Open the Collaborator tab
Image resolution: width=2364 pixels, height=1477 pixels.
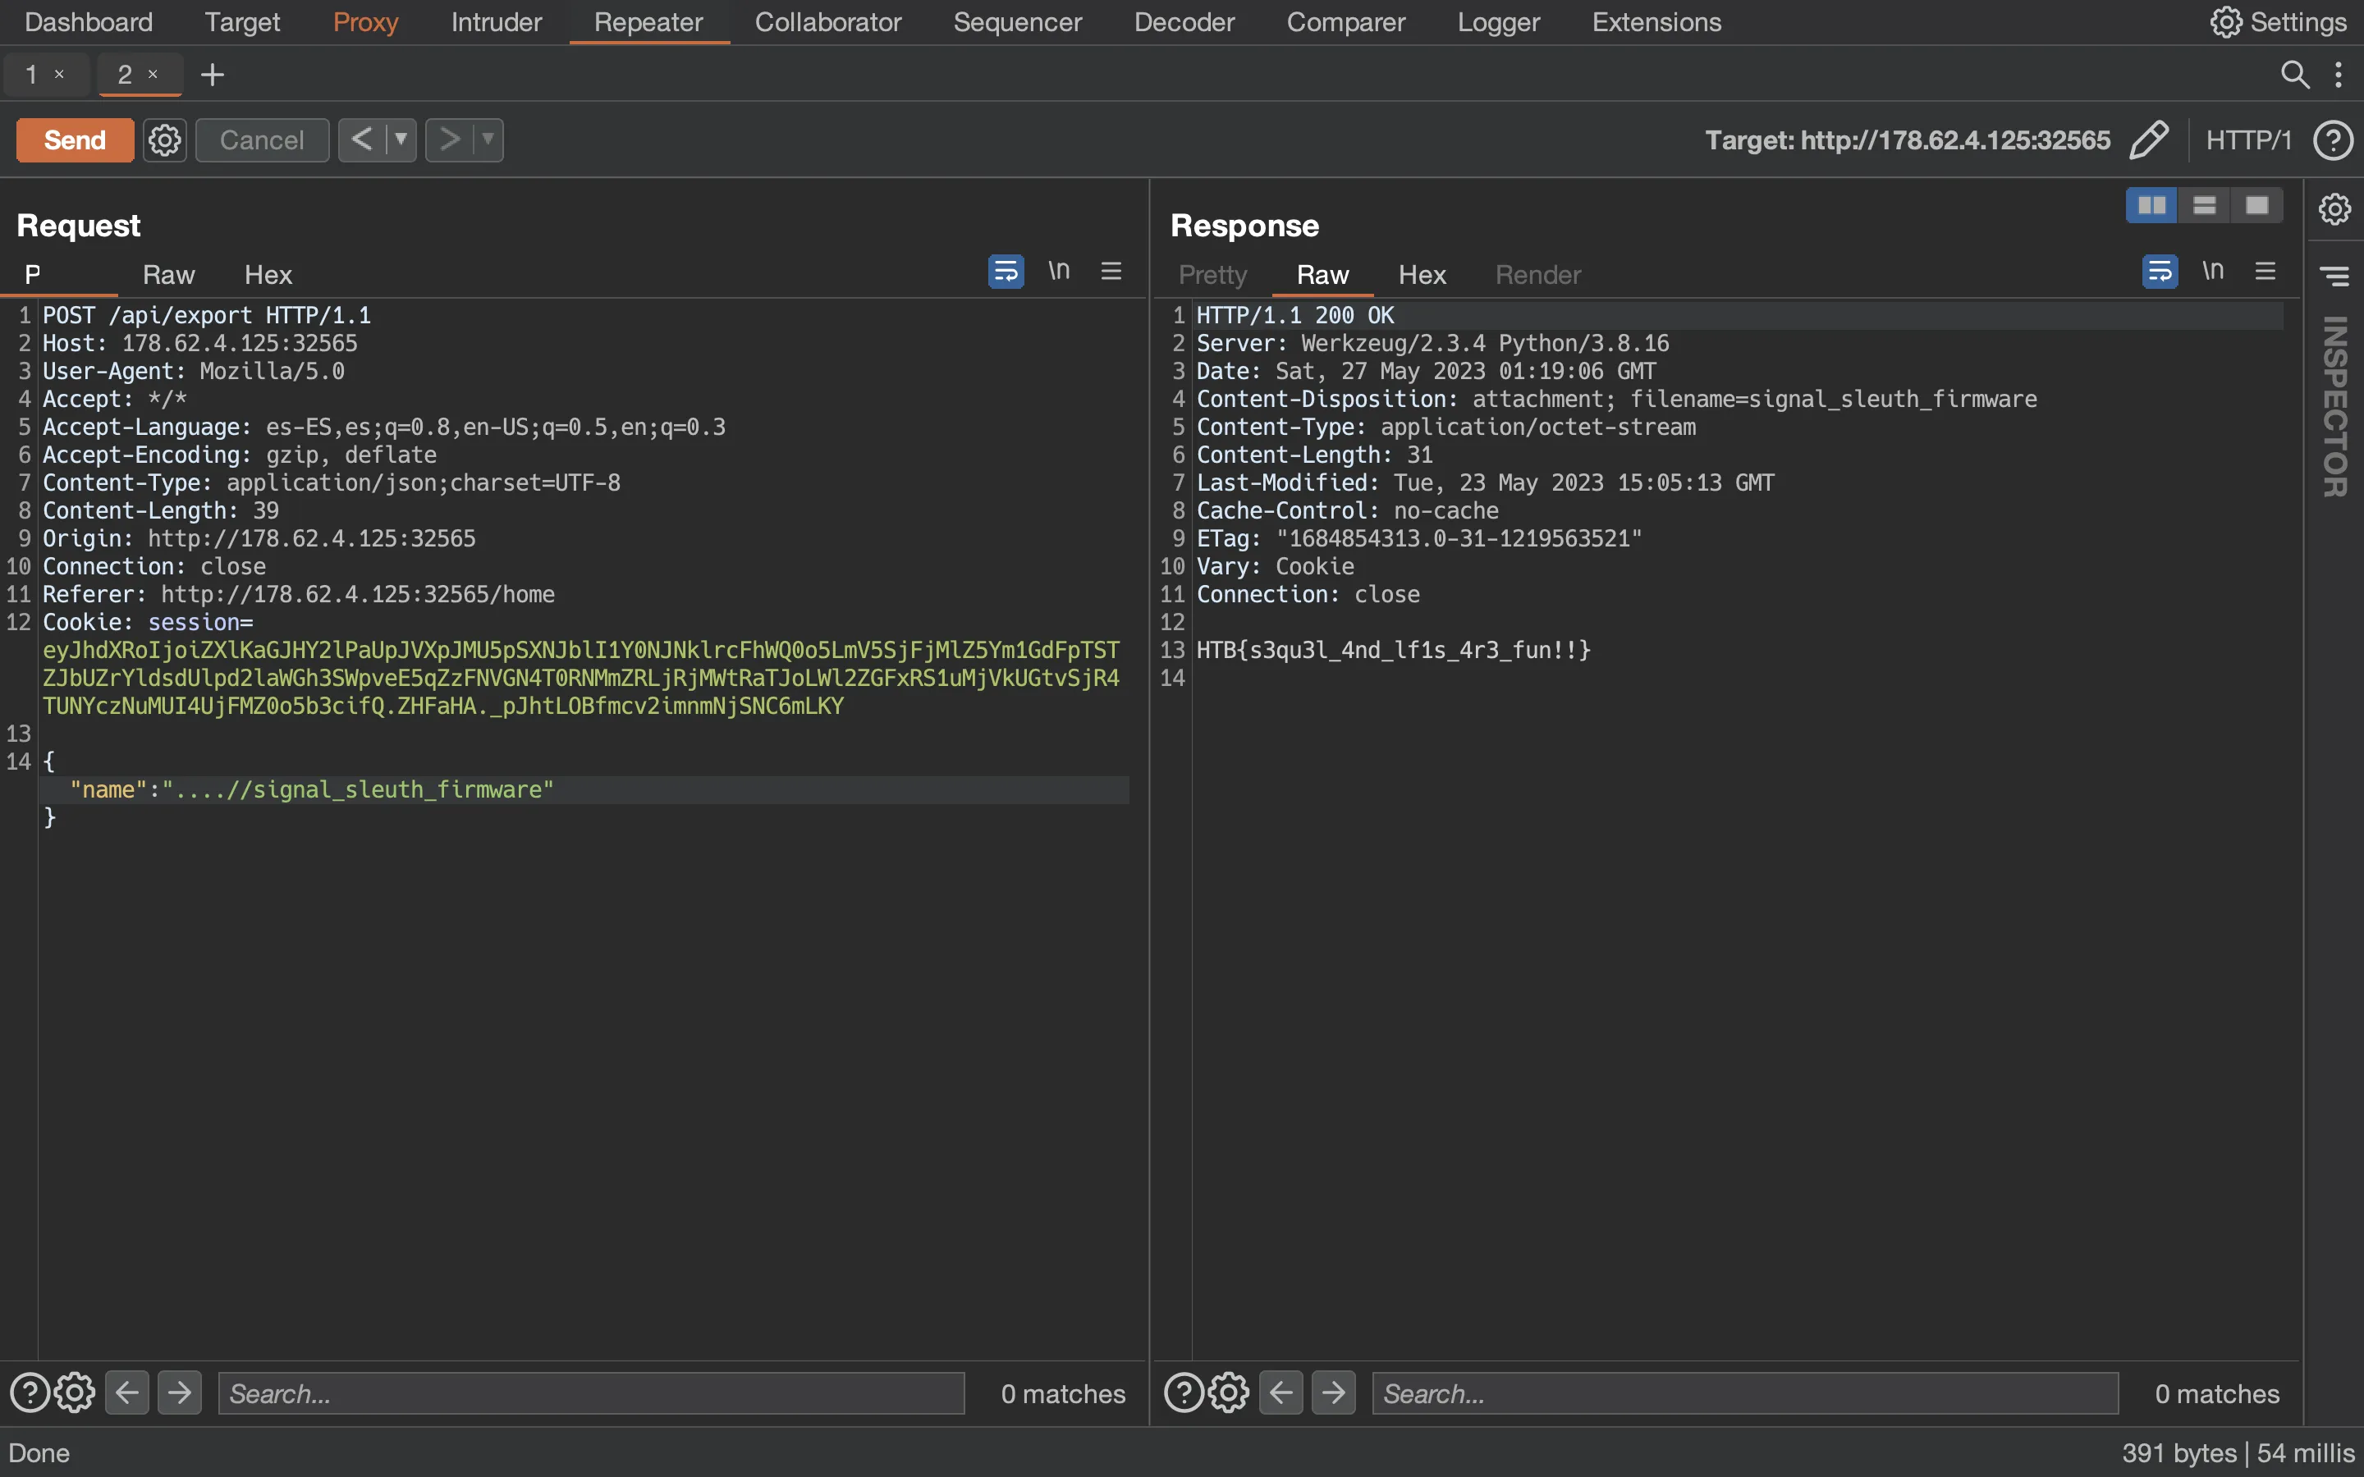tap(827, 21)
